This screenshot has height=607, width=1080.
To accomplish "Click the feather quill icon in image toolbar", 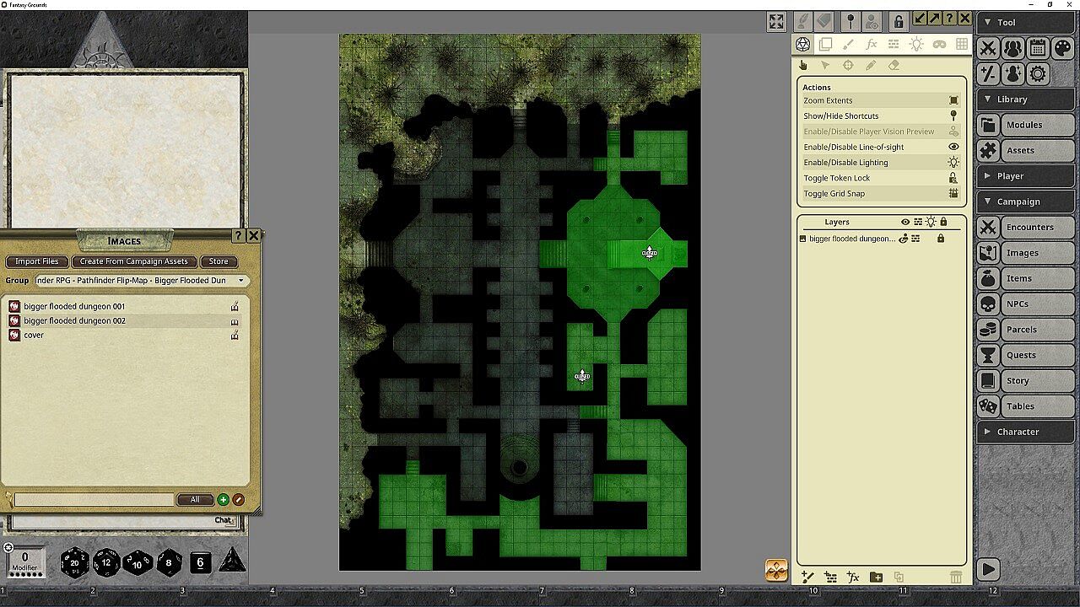I will [x=802, y=21].
